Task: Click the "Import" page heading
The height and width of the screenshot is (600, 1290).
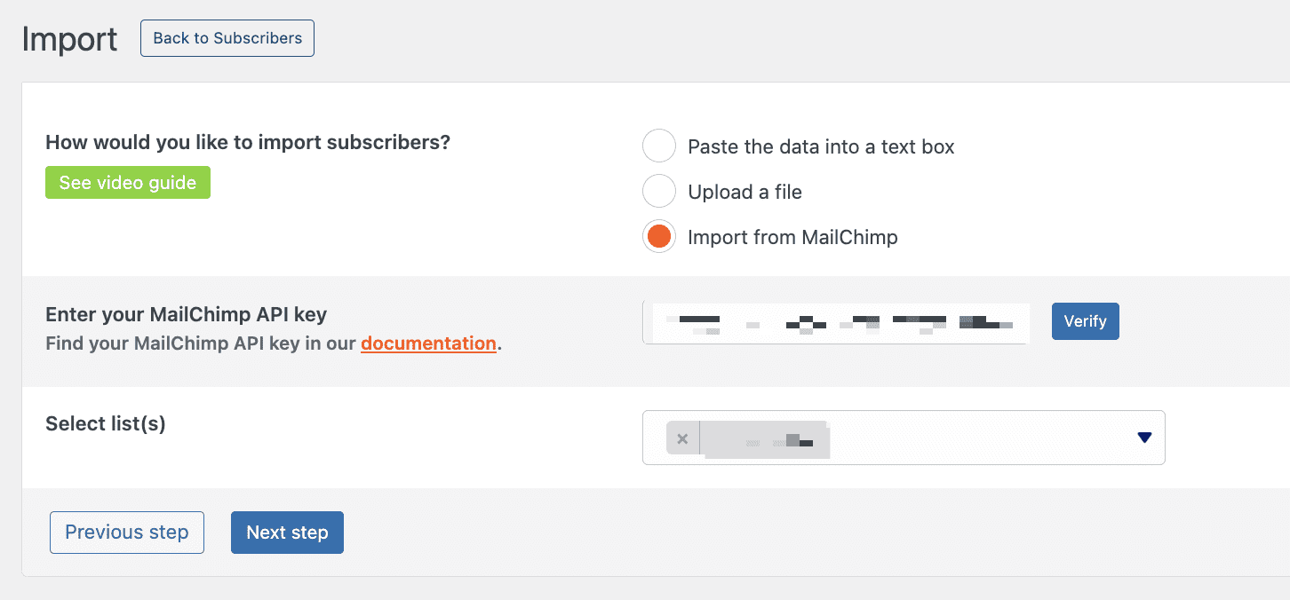Action: pos(69,39)
